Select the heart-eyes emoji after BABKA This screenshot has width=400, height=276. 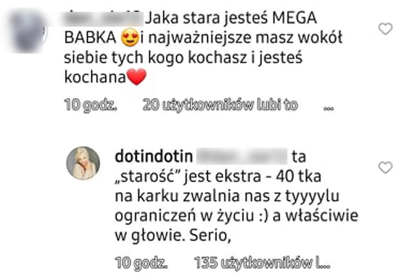tap(130, 37)
